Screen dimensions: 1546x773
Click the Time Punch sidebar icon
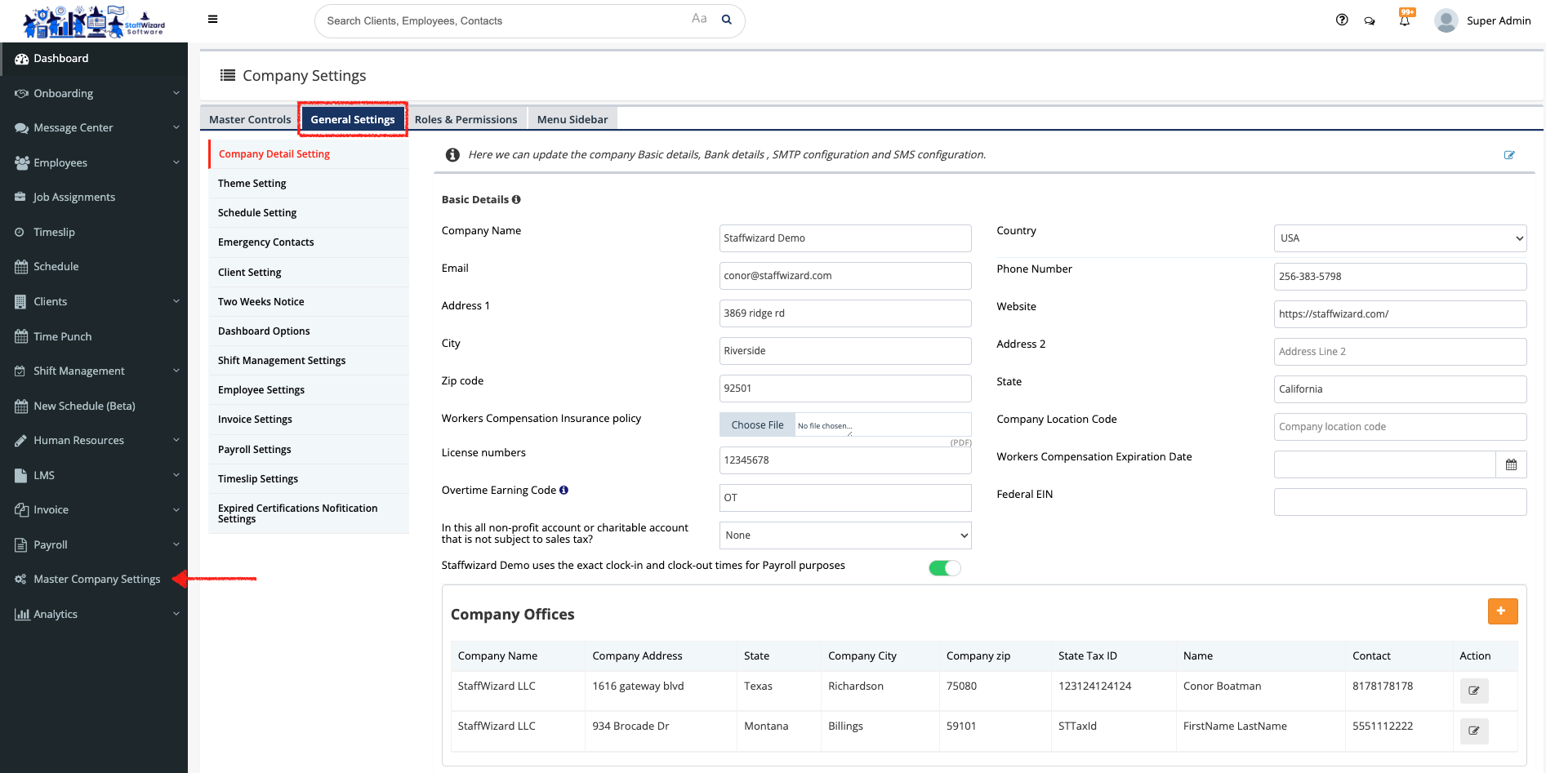21,336
